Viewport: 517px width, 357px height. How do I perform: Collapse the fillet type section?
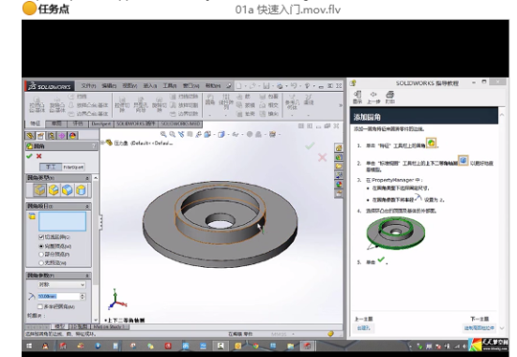click(87, 178)
